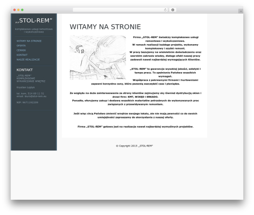This screenshot has height=215, width=254.
Task: Click the yellow minimize window button
Action: pos(18,10)
